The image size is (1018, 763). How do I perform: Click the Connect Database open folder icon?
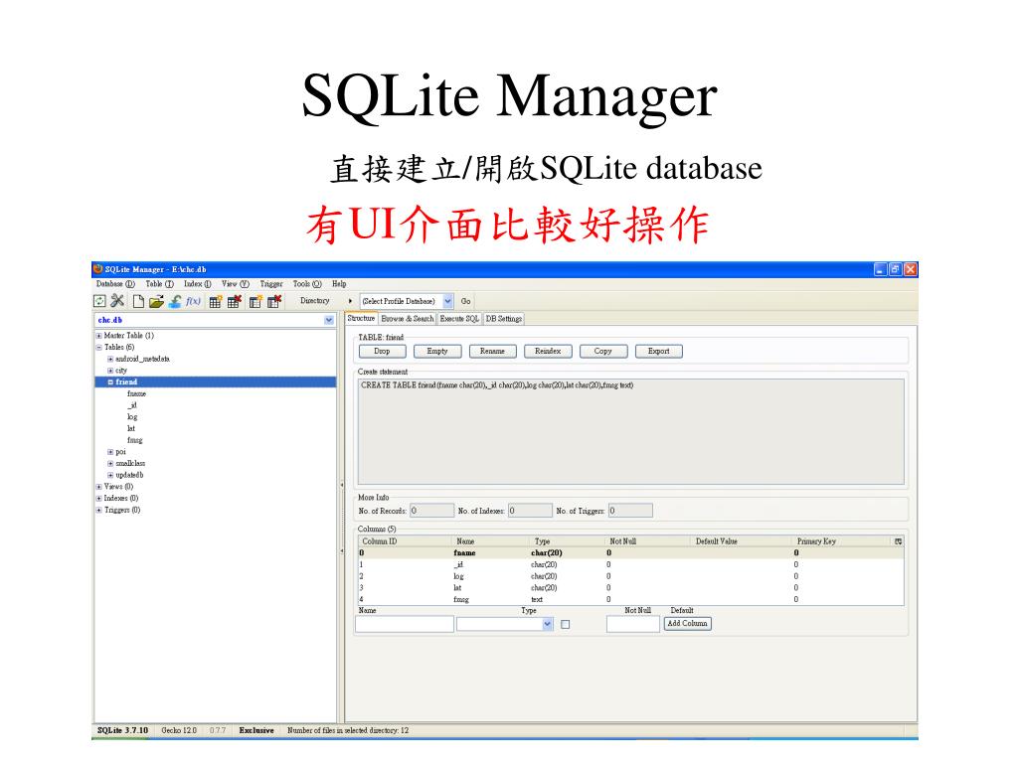(x=156, y=302)
